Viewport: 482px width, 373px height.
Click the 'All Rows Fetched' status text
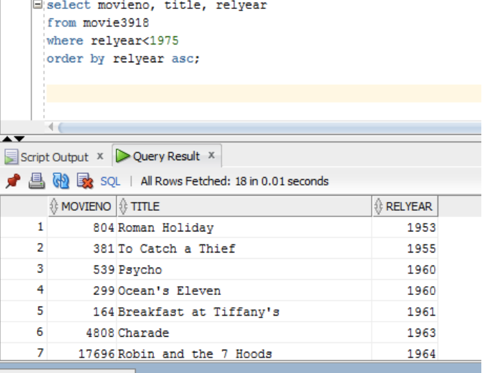(x=235, y=181)
